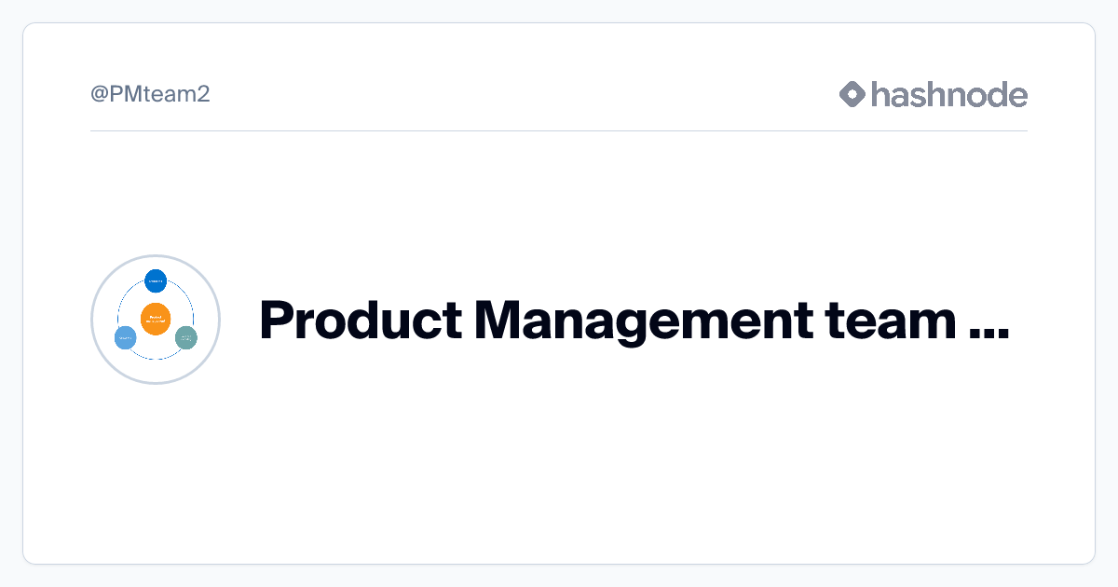The width and height of the screenshot is (1118, 587).
Task: Click the @PMteam2 handle
Action: tap(150, 94)
